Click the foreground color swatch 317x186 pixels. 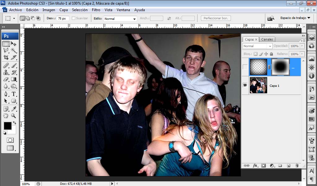tap(7, 126)
